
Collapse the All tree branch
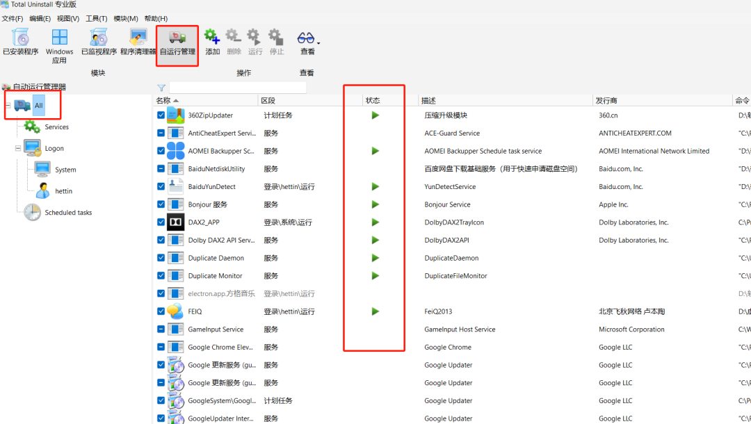8,105
